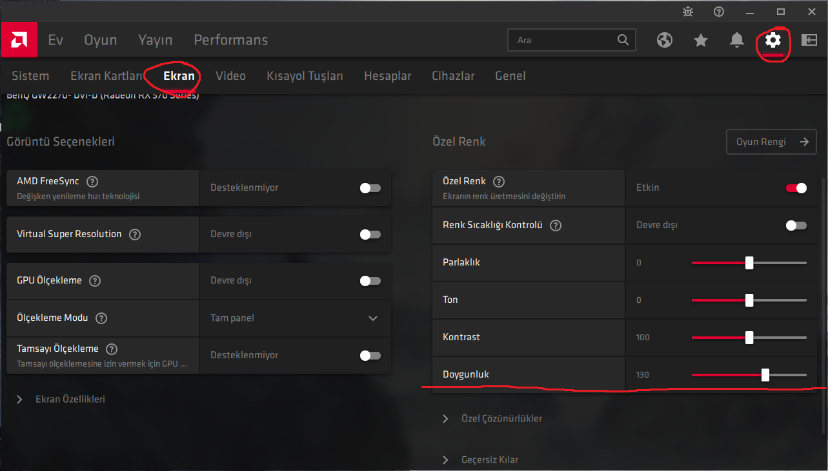The width and height of the screenshot is (828, 471).
Task: Select the Ekran Kartları tab
Action: 106,76
